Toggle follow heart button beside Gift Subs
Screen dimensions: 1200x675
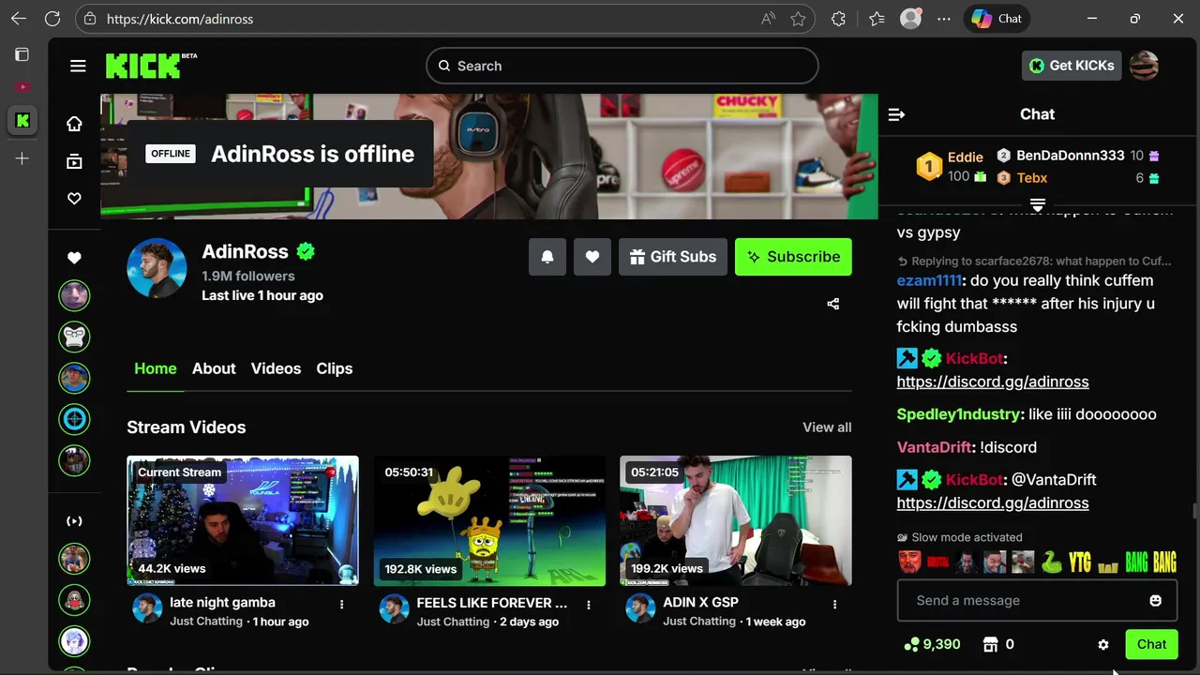coord(592,257)
